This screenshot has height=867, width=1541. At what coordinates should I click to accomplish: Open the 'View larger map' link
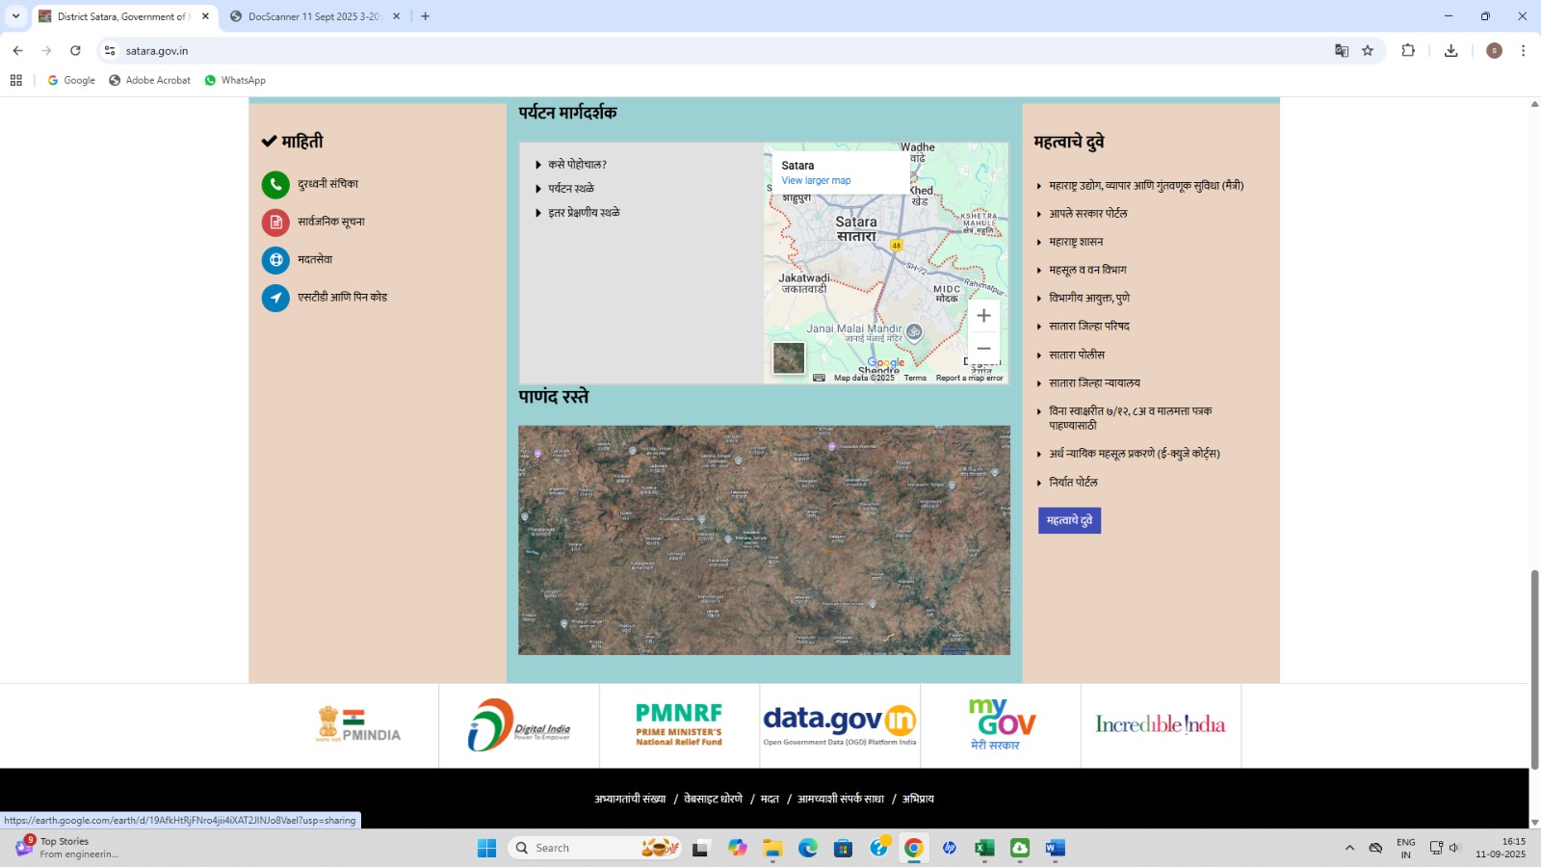point(816,181)
